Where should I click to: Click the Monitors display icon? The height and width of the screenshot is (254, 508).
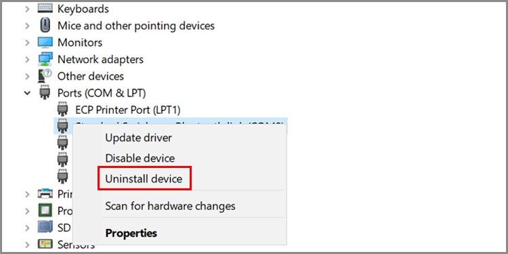[45, 42]
